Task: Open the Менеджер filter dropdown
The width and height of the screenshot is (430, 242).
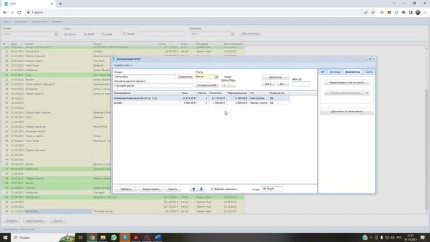Action: [232, 34]
